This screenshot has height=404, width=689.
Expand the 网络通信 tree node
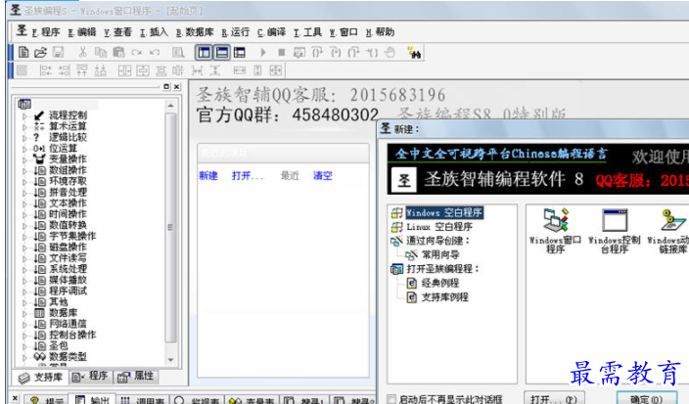(x=24, y=325)
